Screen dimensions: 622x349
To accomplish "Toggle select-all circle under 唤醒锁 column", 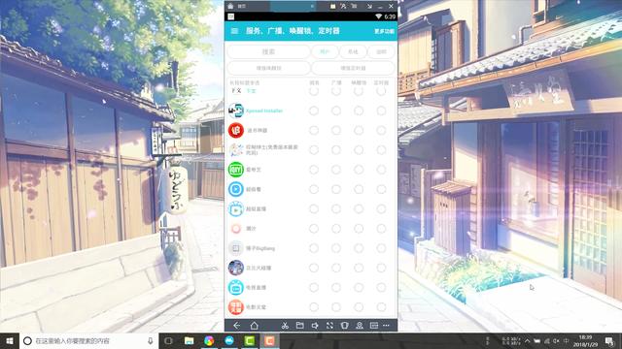I will tap(359, 91).
